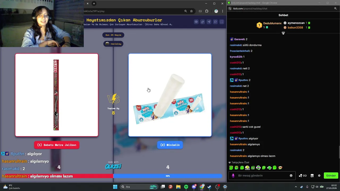Open the emoji picker smiley icon
This screenshot has width=340, height=191.
[291, 176]
